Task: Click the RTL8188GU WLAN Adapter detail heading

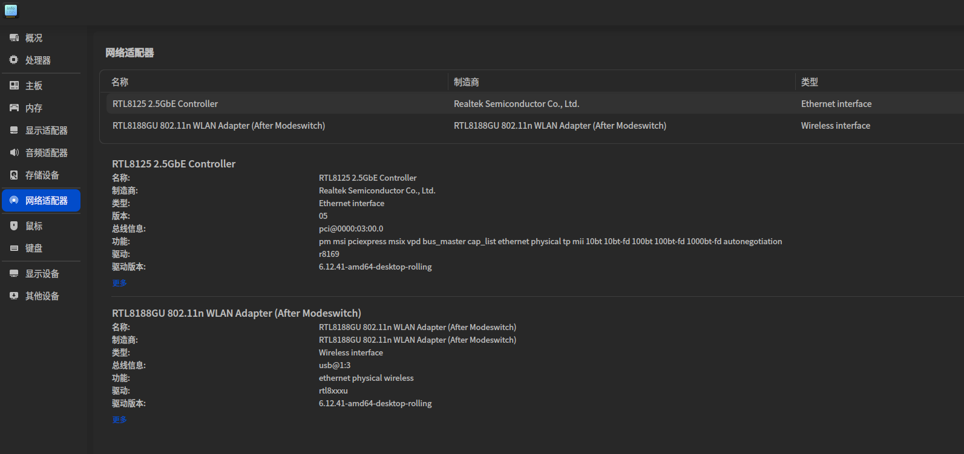Action: pyautogui.click(x=237, y=313)
